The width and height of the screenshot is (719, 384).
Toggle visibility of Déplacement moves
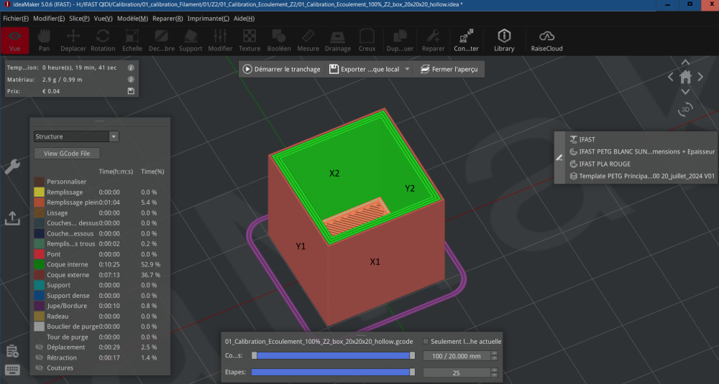click(x=39, y=347)
